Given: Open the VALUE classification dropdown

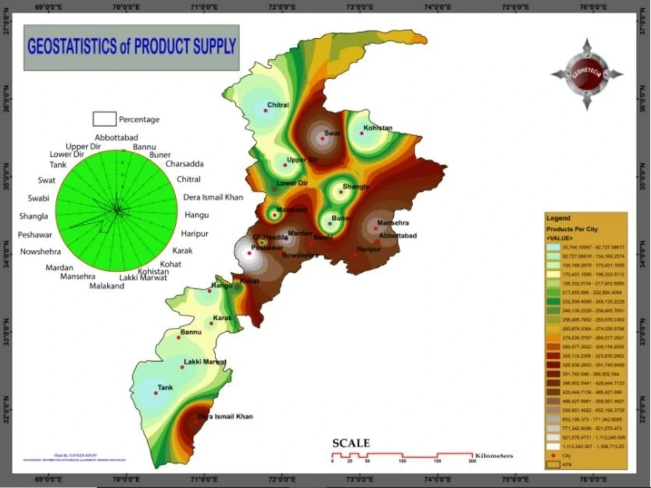Looking at the screenshot, I should [560, 238].
